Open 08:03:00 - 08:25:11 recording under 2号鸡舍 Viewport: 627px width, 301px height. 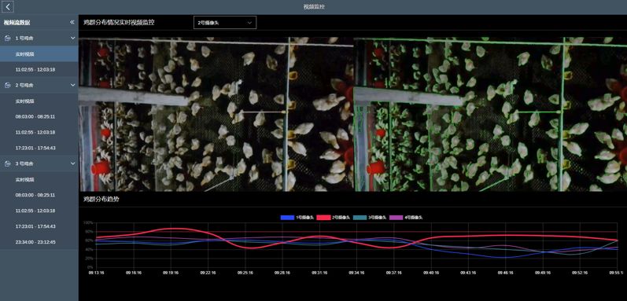click(39, 116)
